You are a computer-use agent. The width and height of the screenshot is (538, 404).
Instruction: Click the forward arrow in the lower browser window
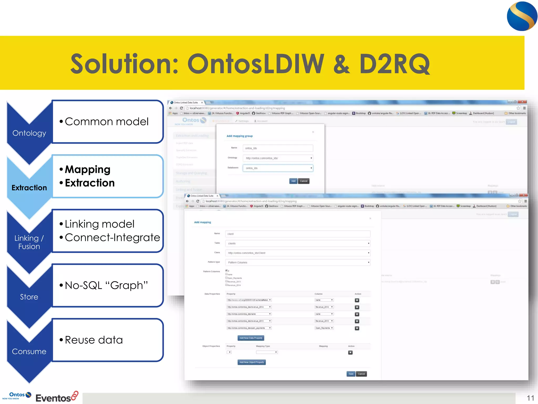[x=193, y=201]
